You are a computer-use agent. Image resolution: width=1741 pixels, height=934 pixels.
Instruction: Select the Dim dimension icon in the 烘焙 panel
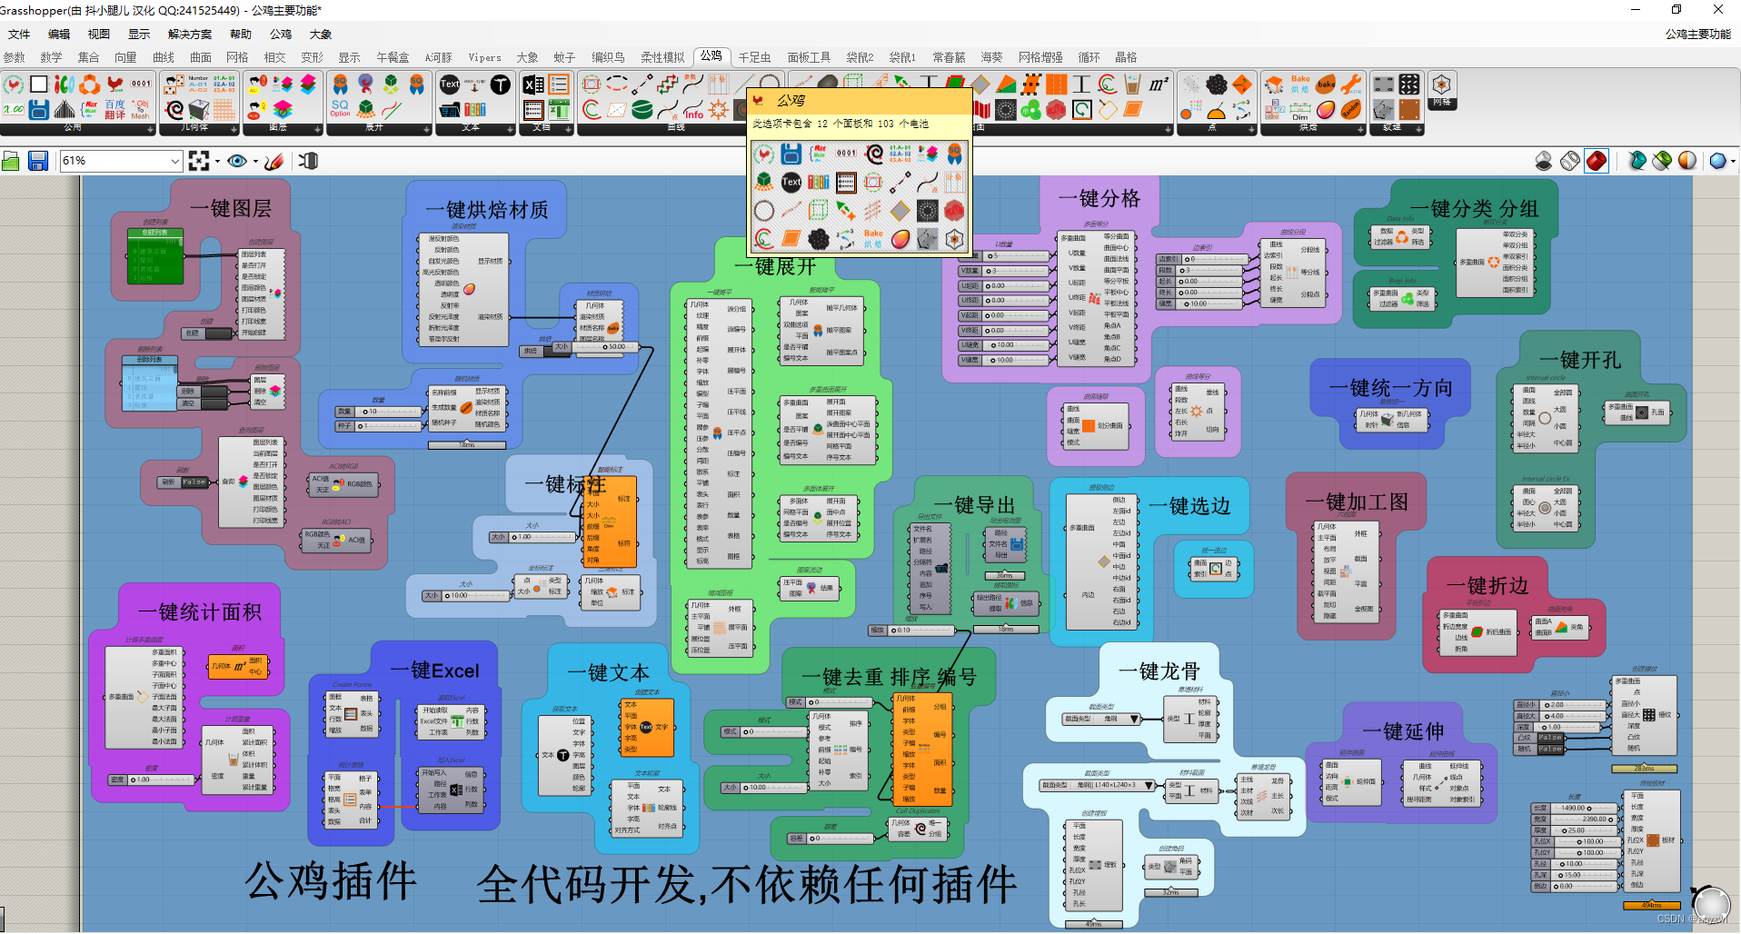pyautogui.click(x=1300, y=109)
